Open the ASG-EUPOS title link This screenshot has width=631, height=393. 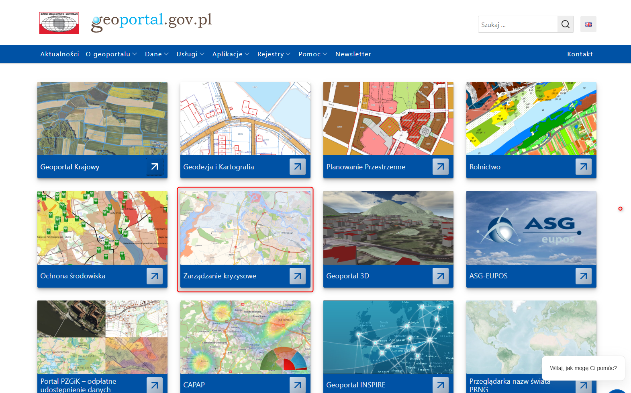click(488, 276)
